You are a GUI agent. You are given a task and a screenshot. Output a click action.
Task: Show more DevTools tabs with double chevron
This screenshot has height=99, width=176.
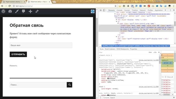165,10
